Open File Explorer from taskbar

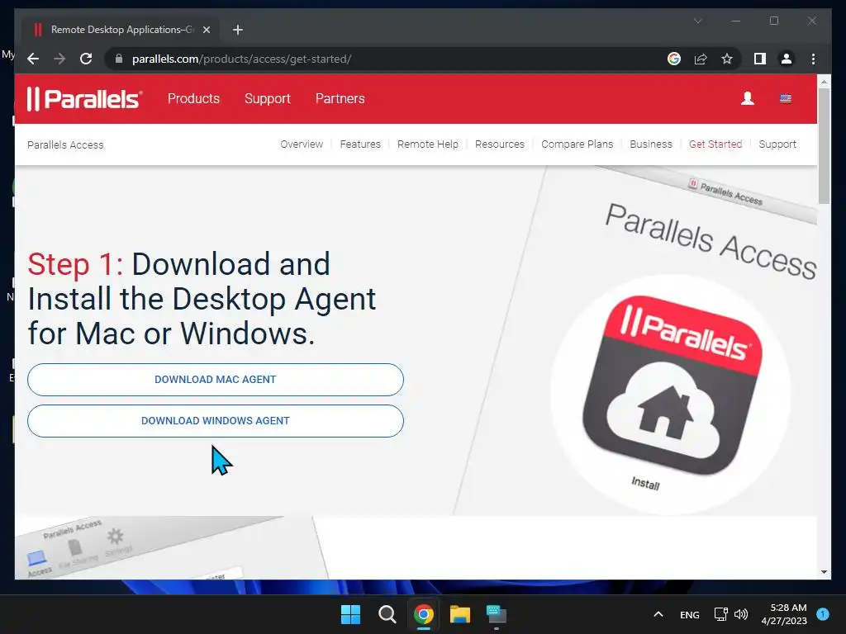coord(460,614)
